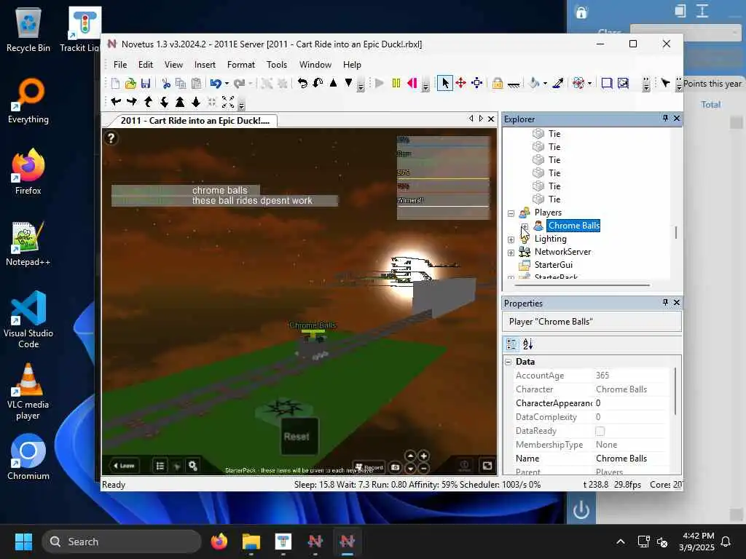Screen dimensions: 746x559
Task: Click the Rotate selection icon
Action: (x=302, y=84)
